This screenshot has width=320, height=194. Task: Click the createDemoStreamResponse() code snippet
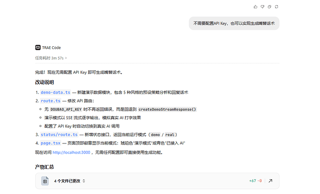(x=167, y=109)
